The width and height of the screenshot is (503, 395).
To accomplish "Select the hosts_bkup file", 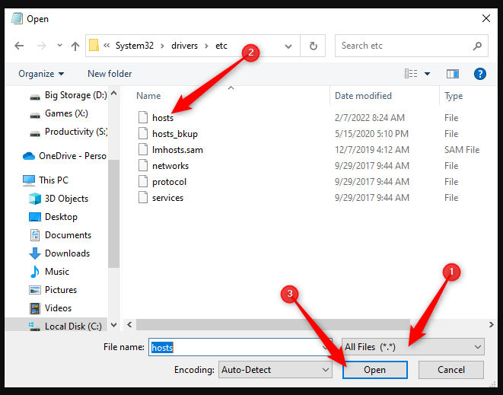I will (x=175, y=134).
